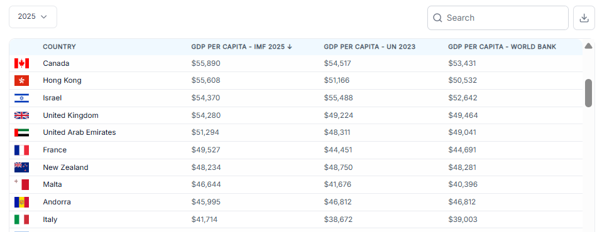Sort by GDP per capita World Bank column
Image resolution: width=602 pixels, height=232 pixels.
[x=502, y=46]
